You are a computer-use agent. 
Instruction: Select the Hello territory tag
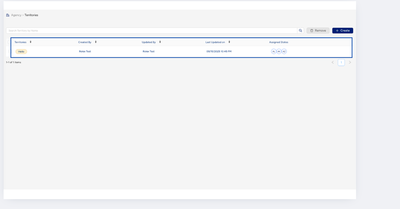coord(21,52)
